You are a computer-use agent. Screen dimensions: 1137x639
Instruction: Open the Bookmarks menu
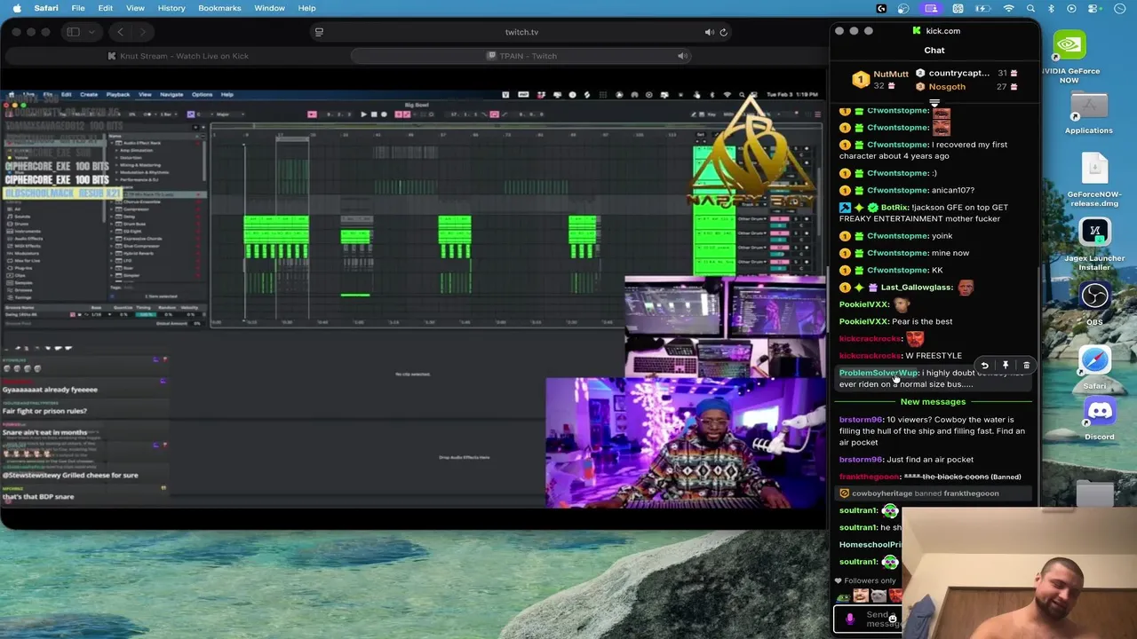point(219,8)
